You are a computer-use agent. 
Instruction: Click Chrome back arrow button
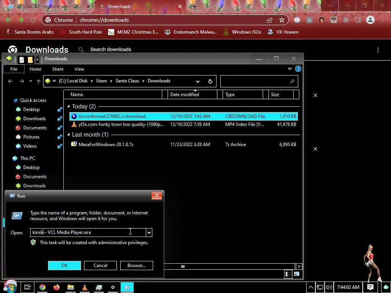point(8,20)
